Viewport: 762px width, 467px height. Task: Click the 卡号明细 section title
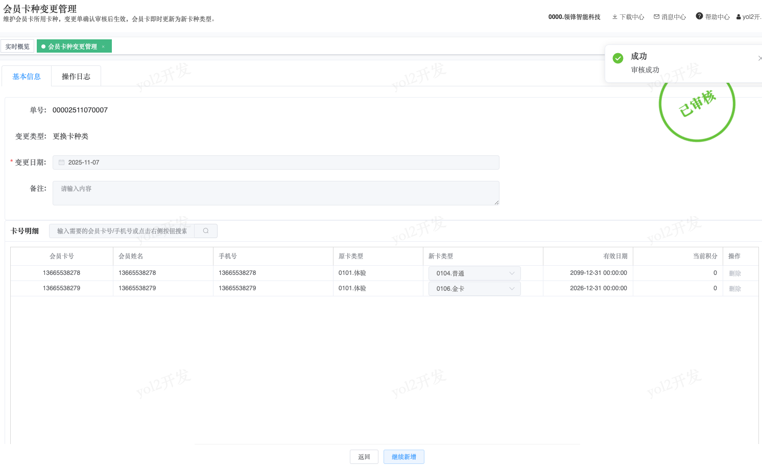pyautogui.click(x=25, y=231)
